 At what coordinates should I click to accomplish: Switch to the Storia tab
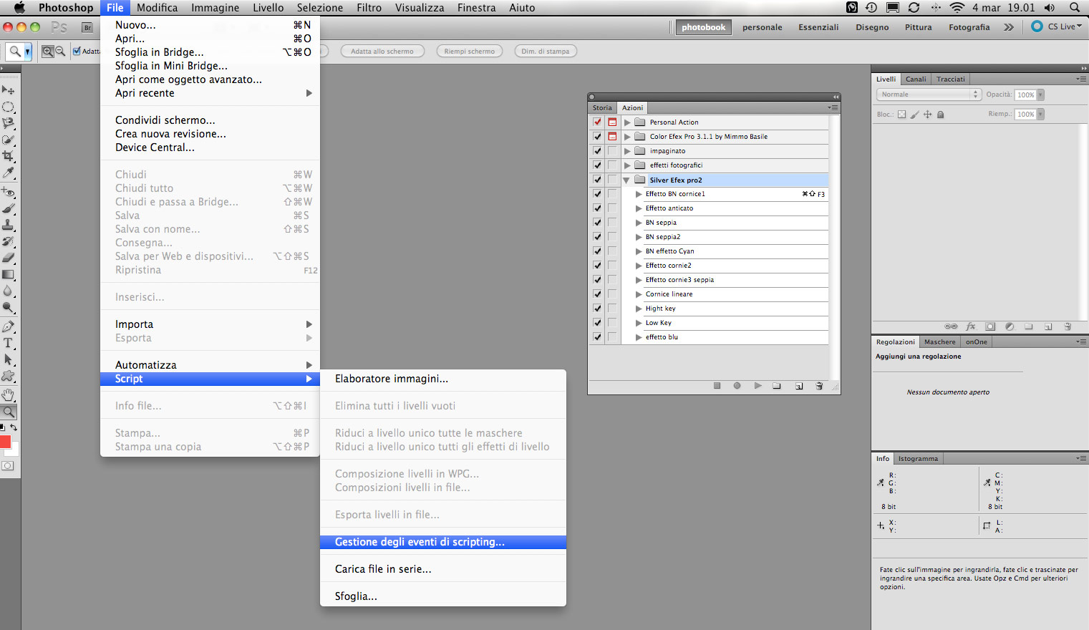point(602,107)
